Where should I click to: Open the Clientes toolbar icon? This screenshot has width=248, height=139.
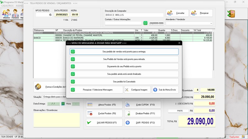[x=6, y=14]
